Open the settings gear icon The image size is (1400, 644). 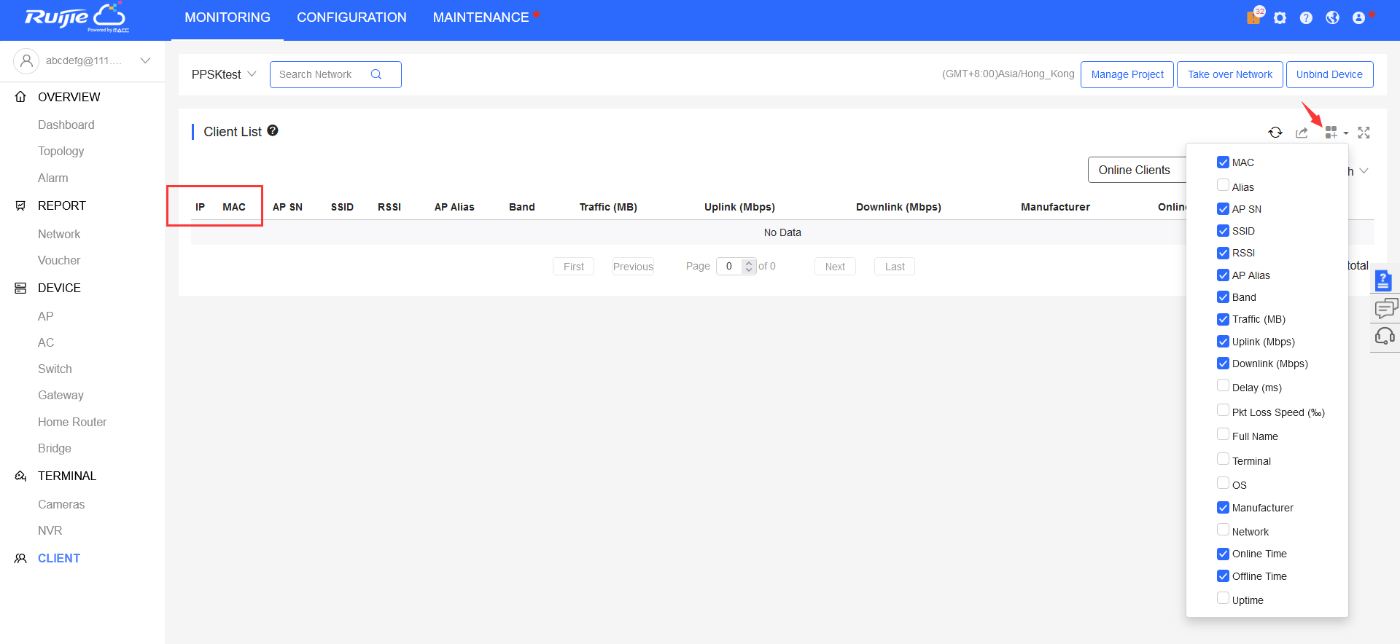coord(1280,17)
